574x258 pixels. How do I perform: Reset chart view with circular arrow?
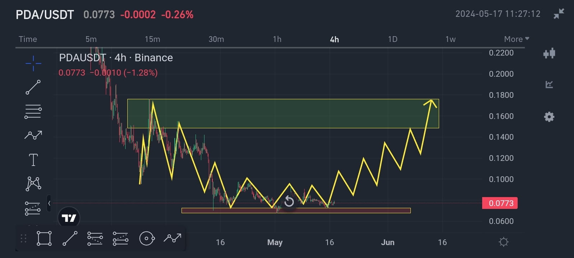289,202
